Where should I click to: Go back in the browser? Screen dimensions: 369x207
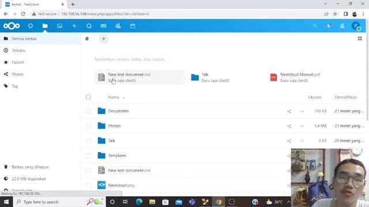(x=6, y=14)
